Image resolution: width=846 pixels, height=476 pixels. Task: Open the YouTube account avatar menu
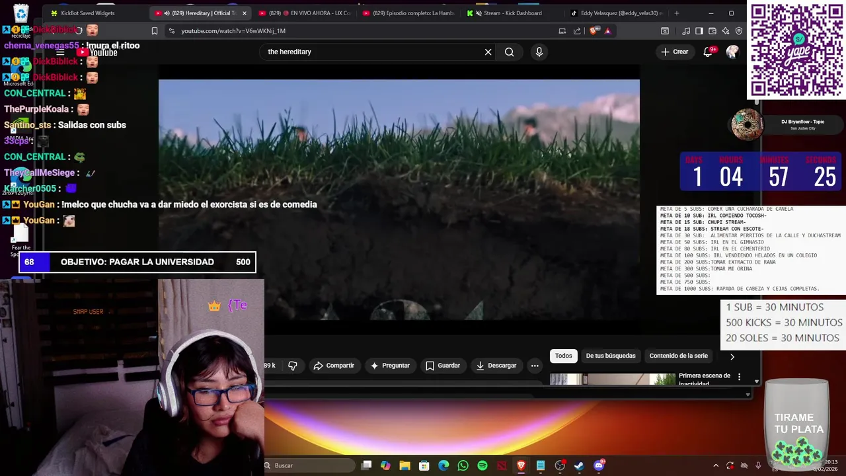[x=732, y=52]
